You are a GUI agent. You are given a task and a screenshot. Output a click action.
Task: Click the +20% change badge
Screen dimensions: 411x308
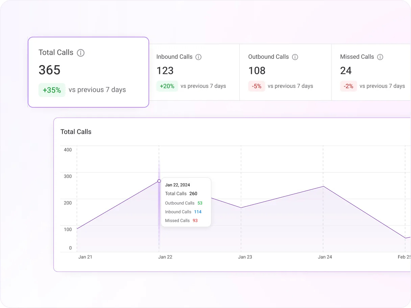(167, 86)
